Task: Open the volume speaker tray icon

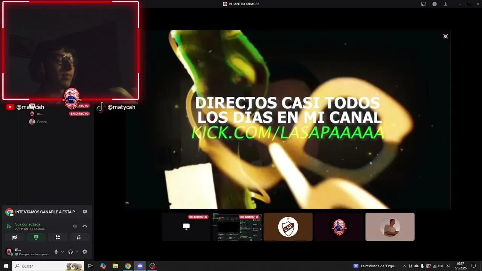Action: click(x=441, y=266)
